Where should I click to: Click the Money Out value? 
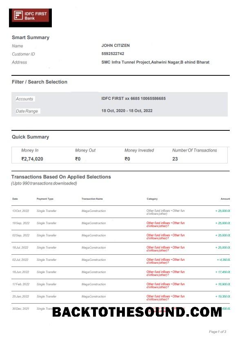tap(78, 159)
